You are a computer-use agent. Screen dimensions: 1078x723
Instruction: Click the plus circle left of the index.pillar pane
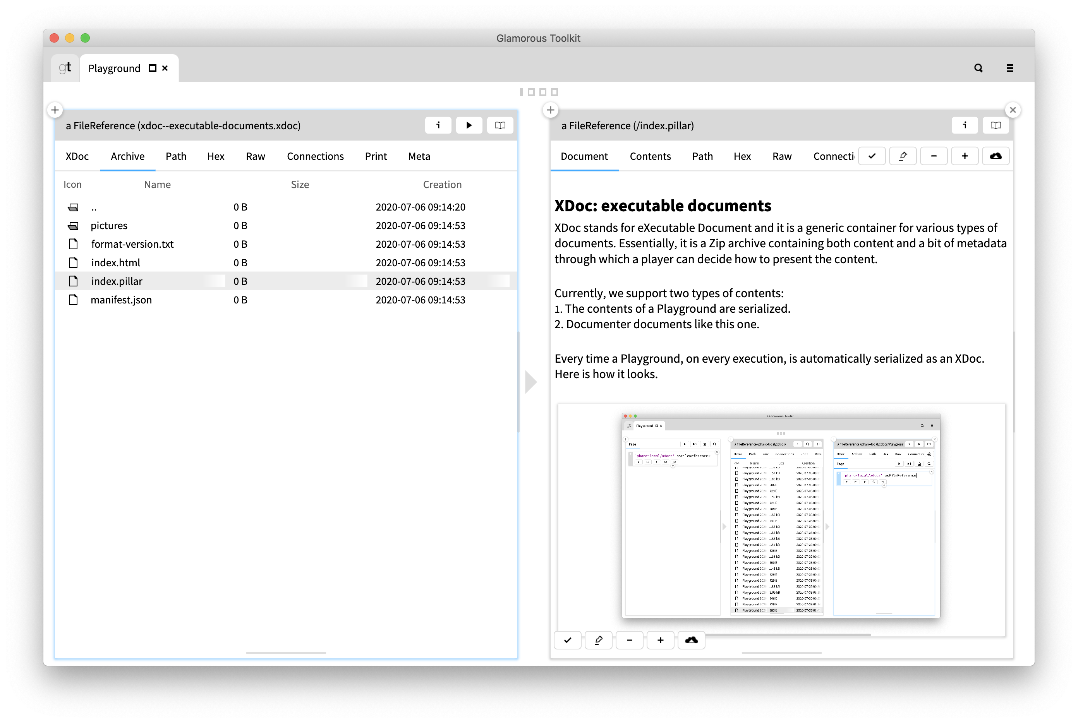(x=550, y=110)
